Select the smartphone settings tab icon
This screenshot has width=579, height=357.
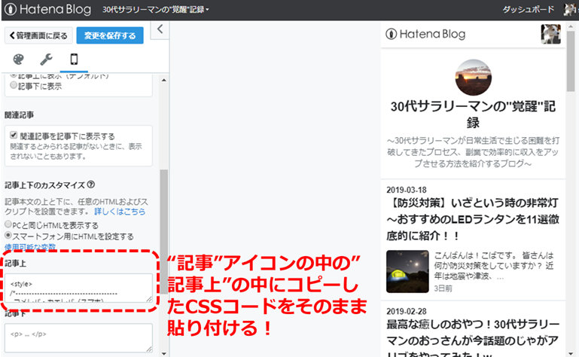click(x=75, y=59)
